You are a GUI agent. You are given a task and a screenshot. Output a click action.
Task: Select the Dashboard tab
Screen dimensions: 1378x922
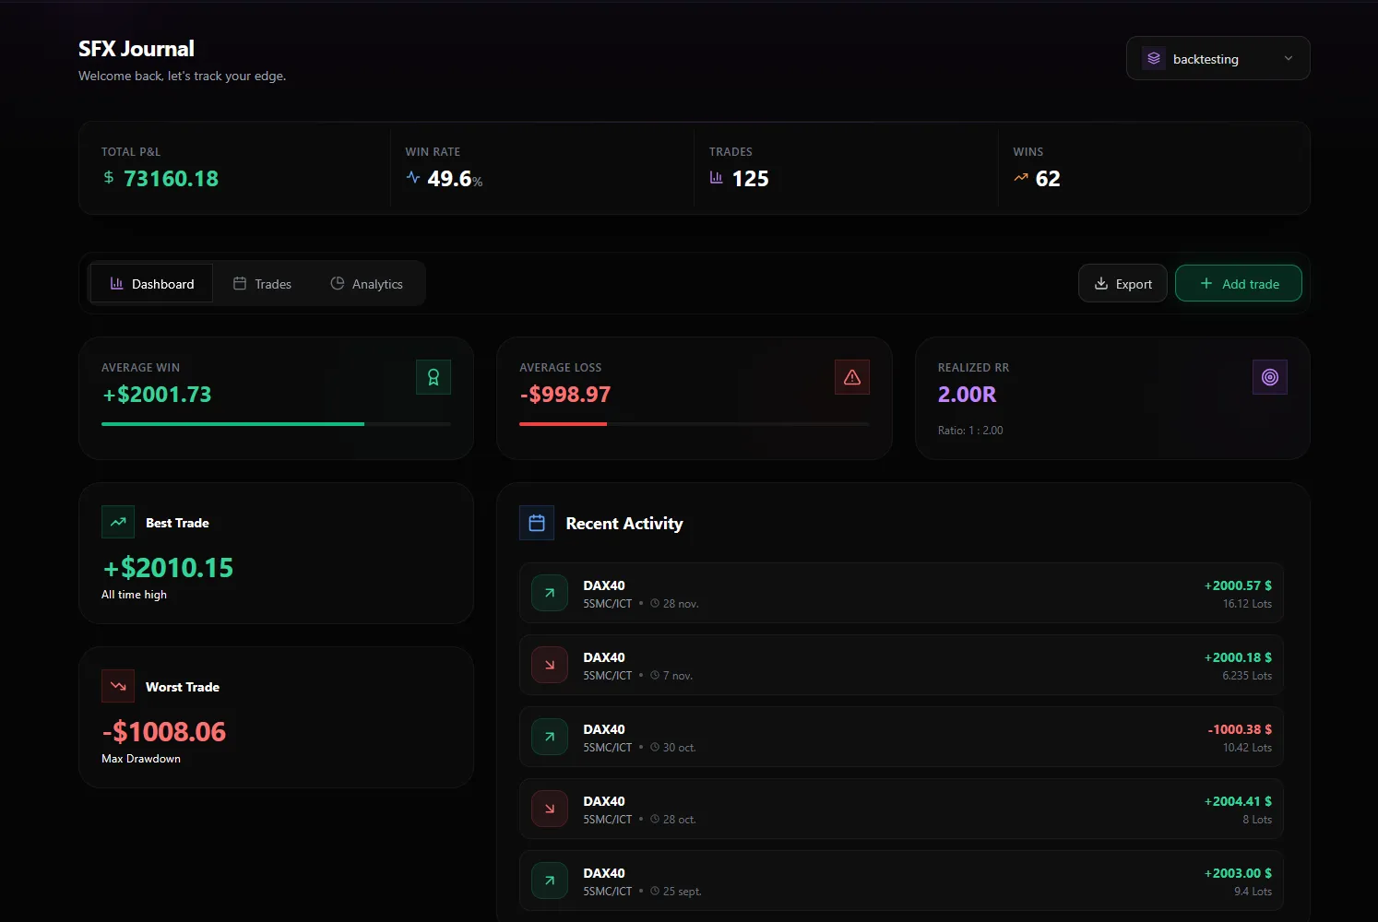152,284
